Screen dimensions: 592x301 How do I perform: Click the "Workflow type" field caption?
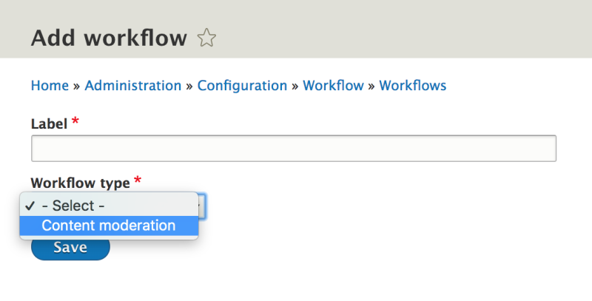point(81,183)
